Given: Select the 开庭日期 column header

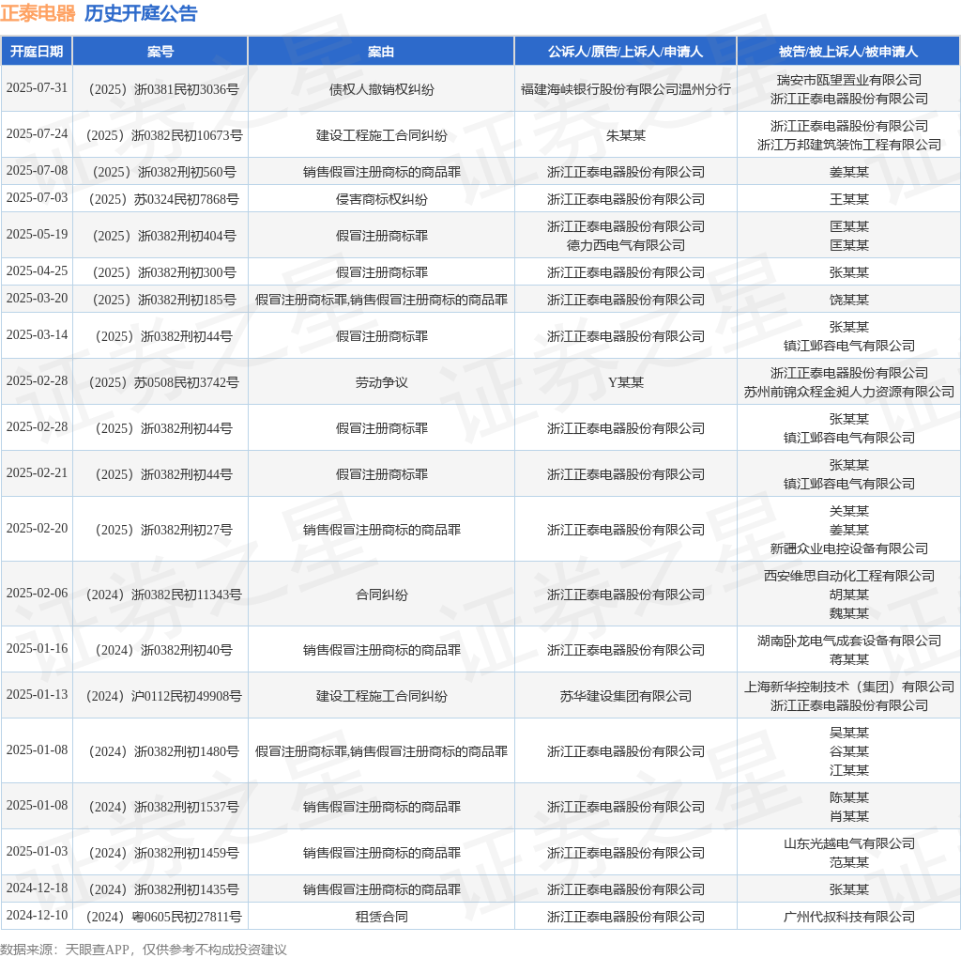Looking at the screenshot, I should 37,52.
